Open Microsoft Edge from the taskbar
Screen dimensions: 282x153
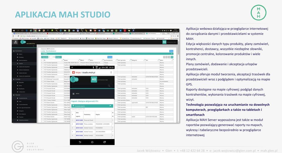(x=27, y=31)
